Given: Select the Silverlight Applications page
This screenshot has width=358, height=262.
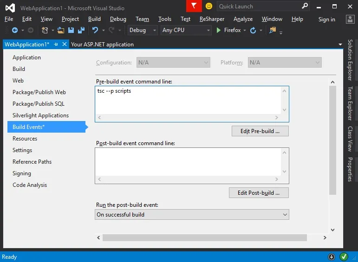Looking at the screenshot, I should (x=40, y=115).
